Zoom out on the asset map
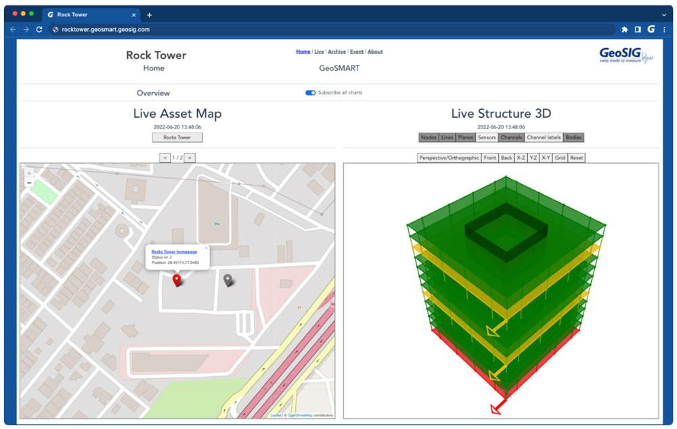 click(x=29, y=183)
